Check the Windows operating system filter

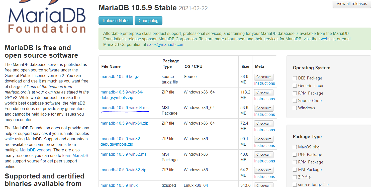[295, 108]
